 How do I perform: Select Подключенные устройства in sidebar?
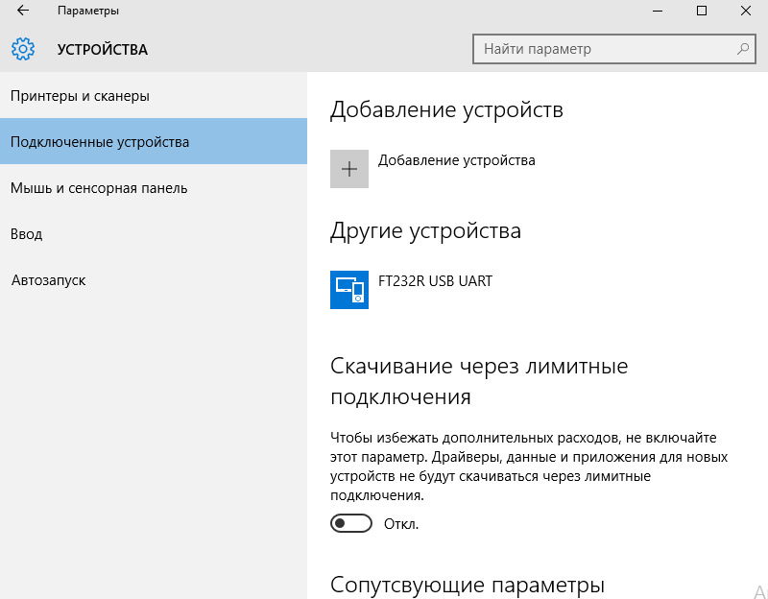[154, 141]
